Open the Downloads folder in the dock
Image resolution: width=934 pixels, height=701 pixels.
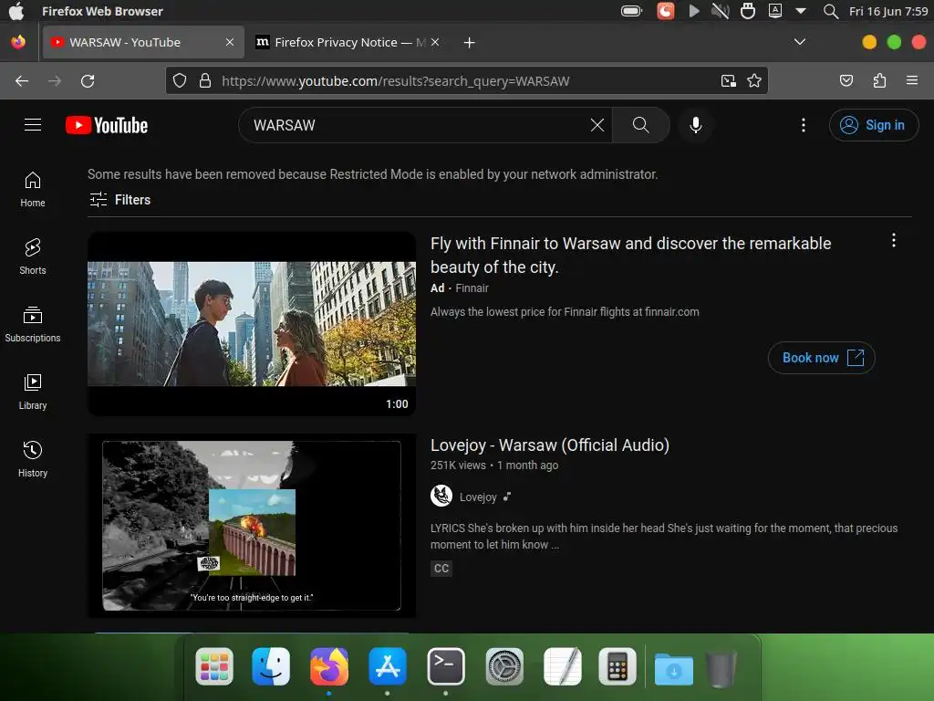674,668
